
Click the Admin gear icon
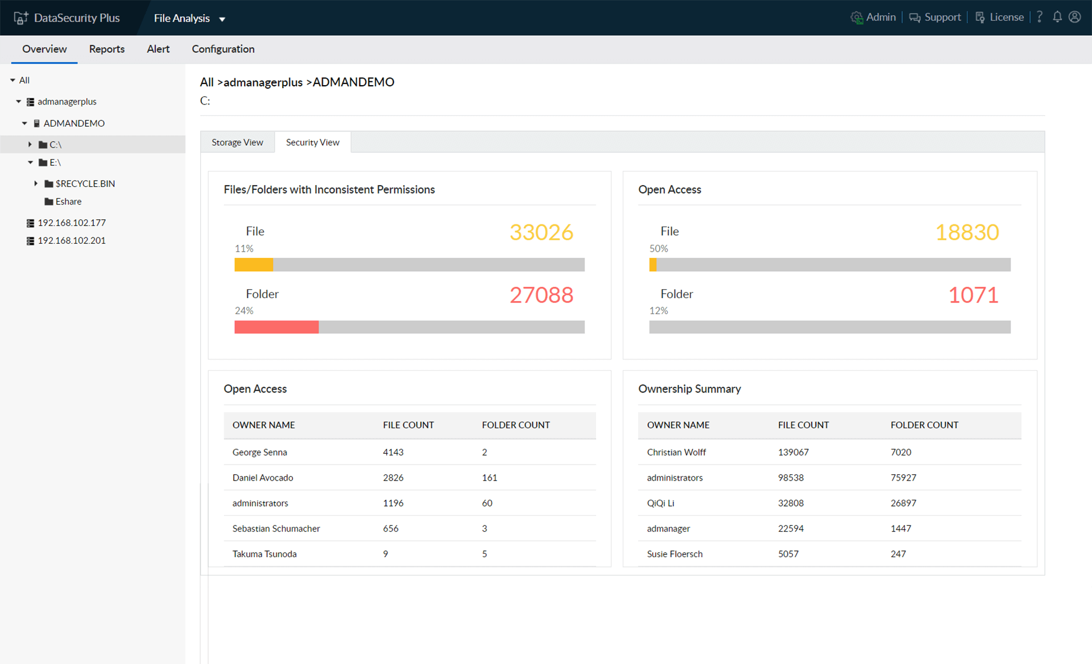click(x=856, y=18)
